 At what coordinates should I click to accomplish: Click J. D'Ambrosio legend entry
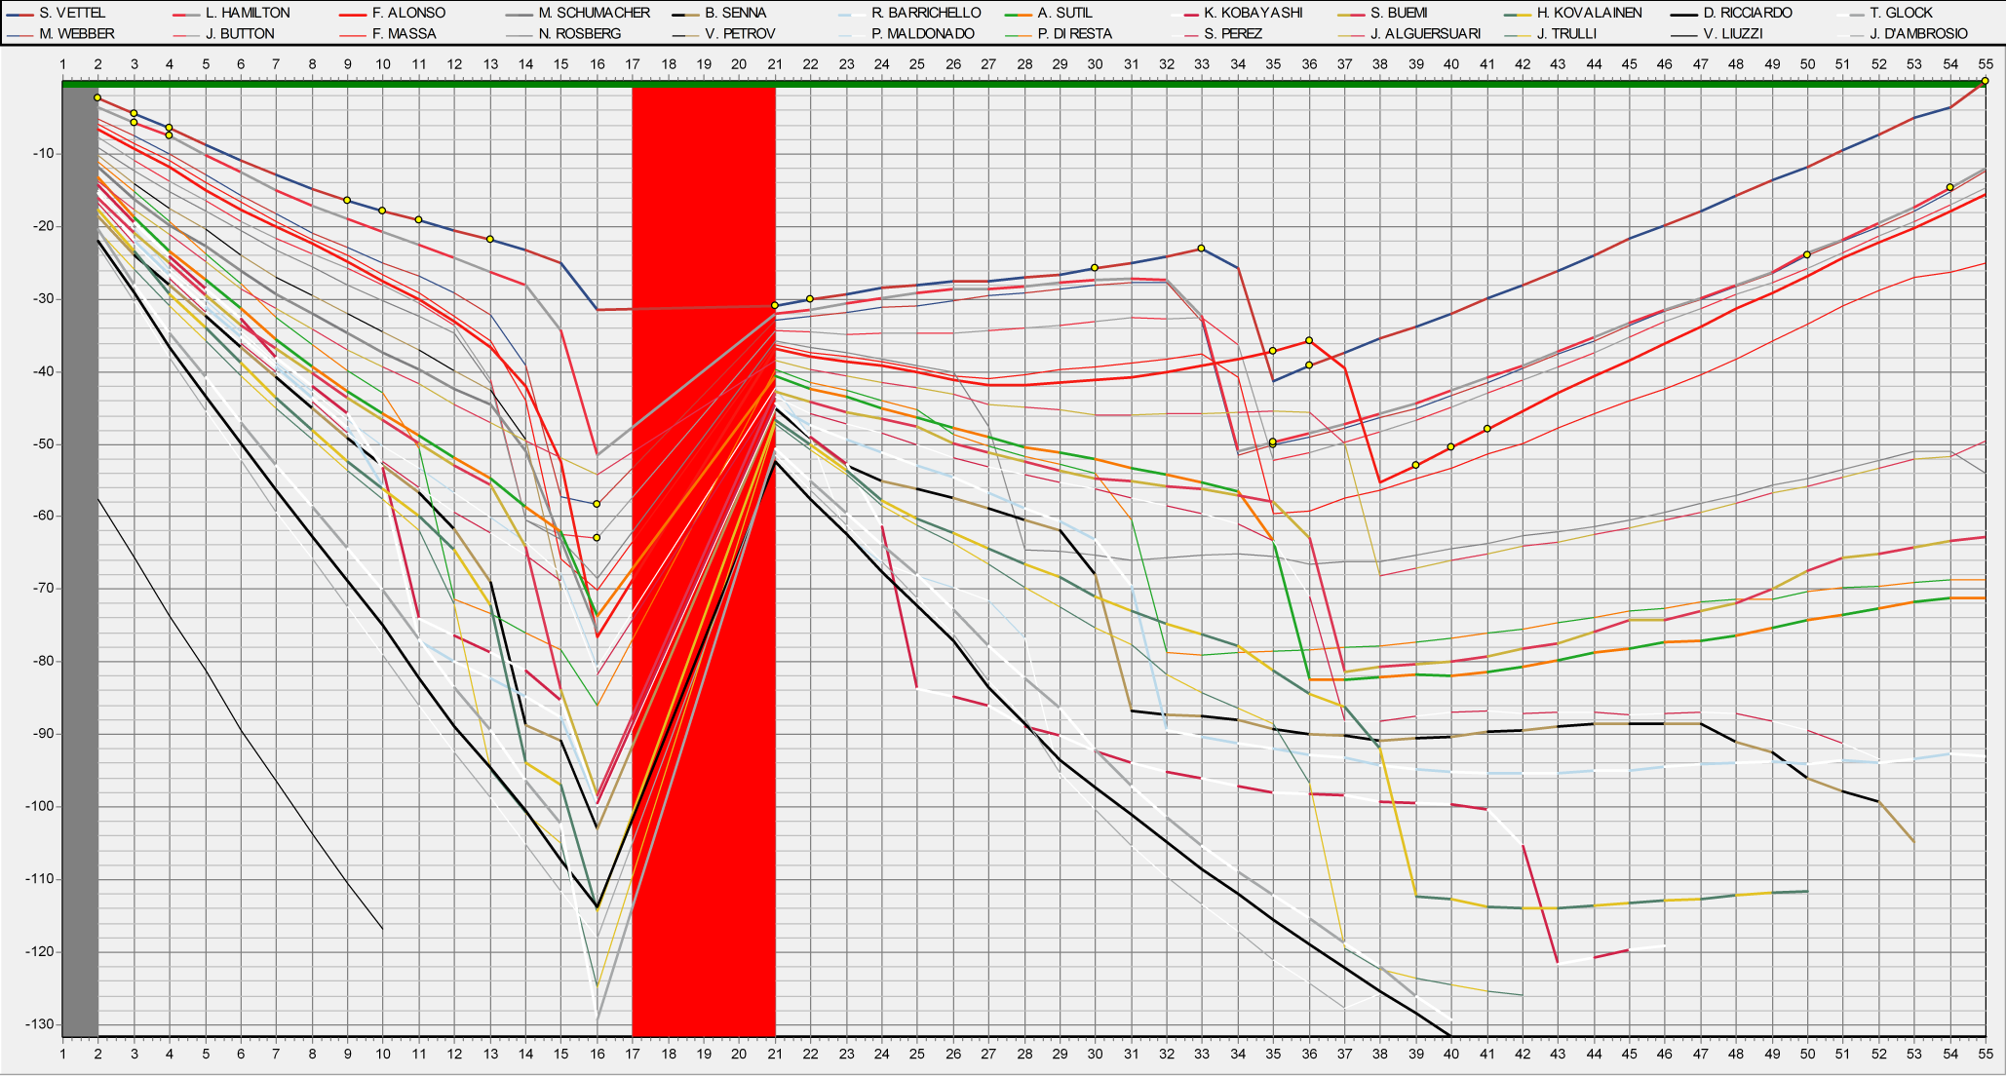[x=1918, y=34]
